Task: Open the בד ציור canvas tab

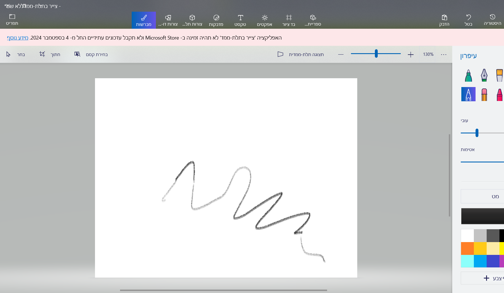Action: click(289, 20)
